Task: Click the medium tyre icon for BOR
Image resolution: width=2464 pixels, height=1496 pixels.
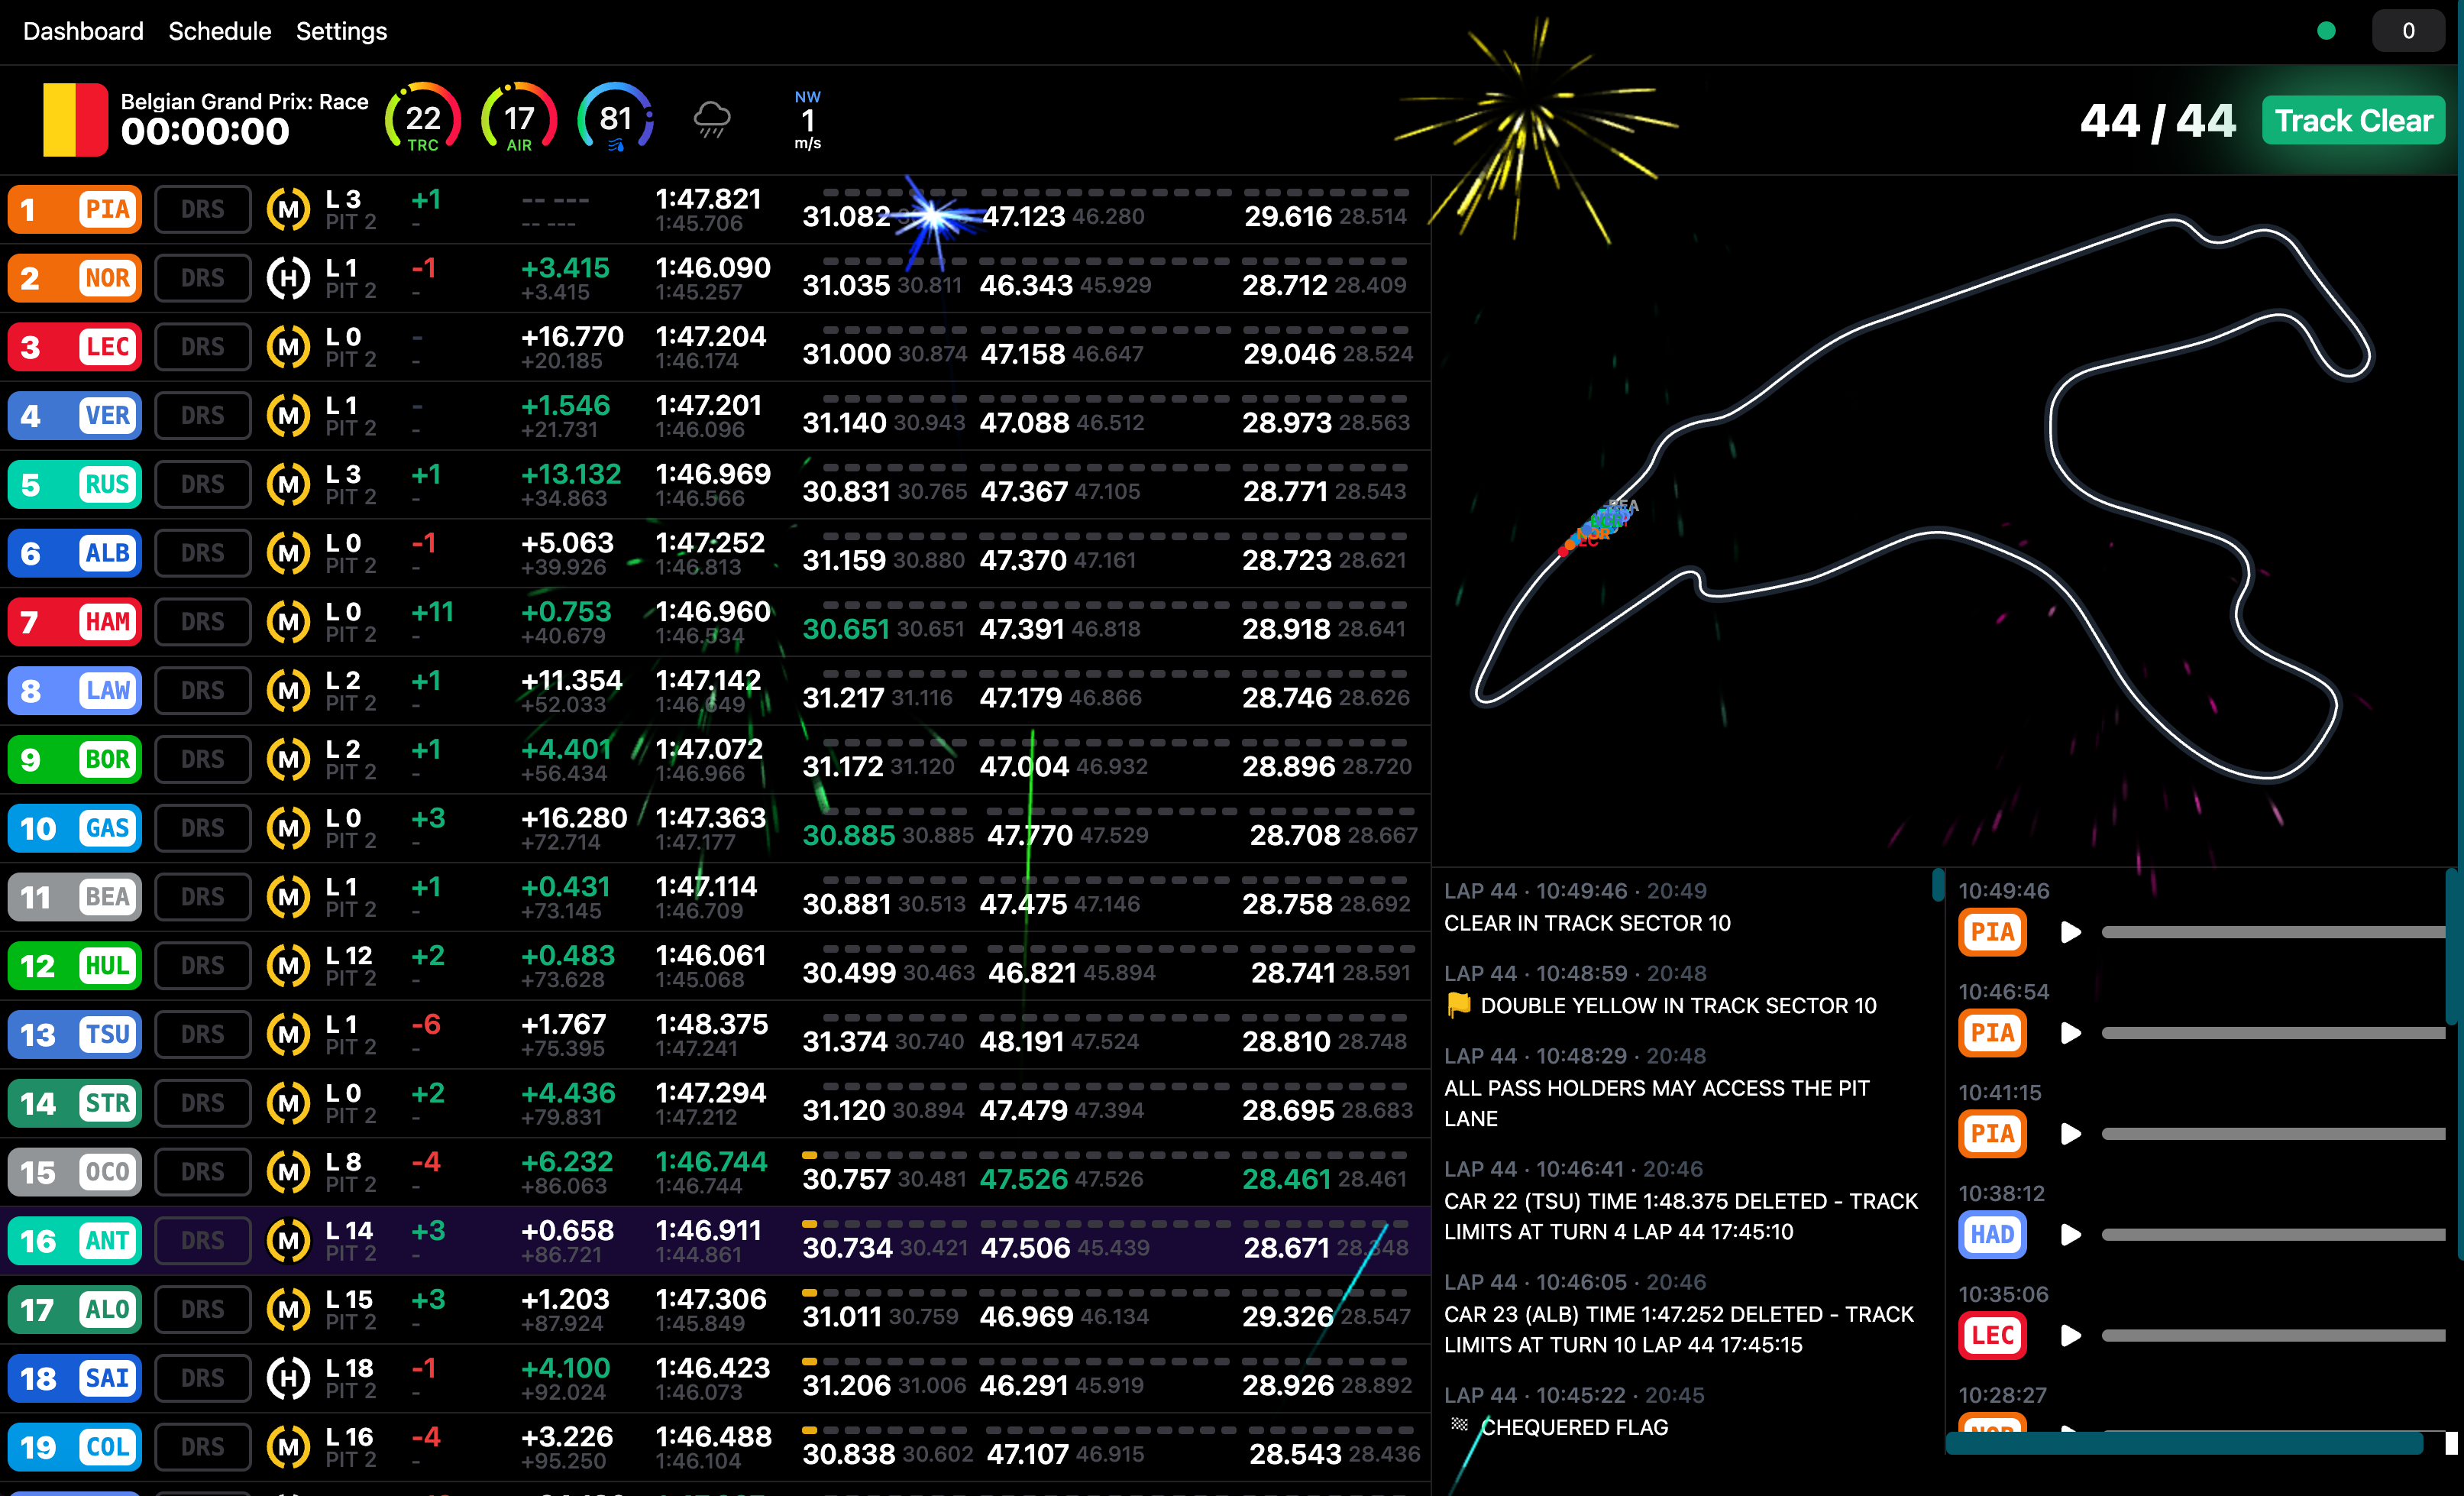Action: click(288, 760)
